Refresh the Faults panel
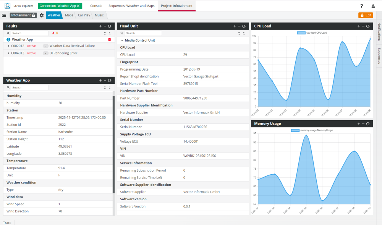The image size is (382, 225). (110, 26)
